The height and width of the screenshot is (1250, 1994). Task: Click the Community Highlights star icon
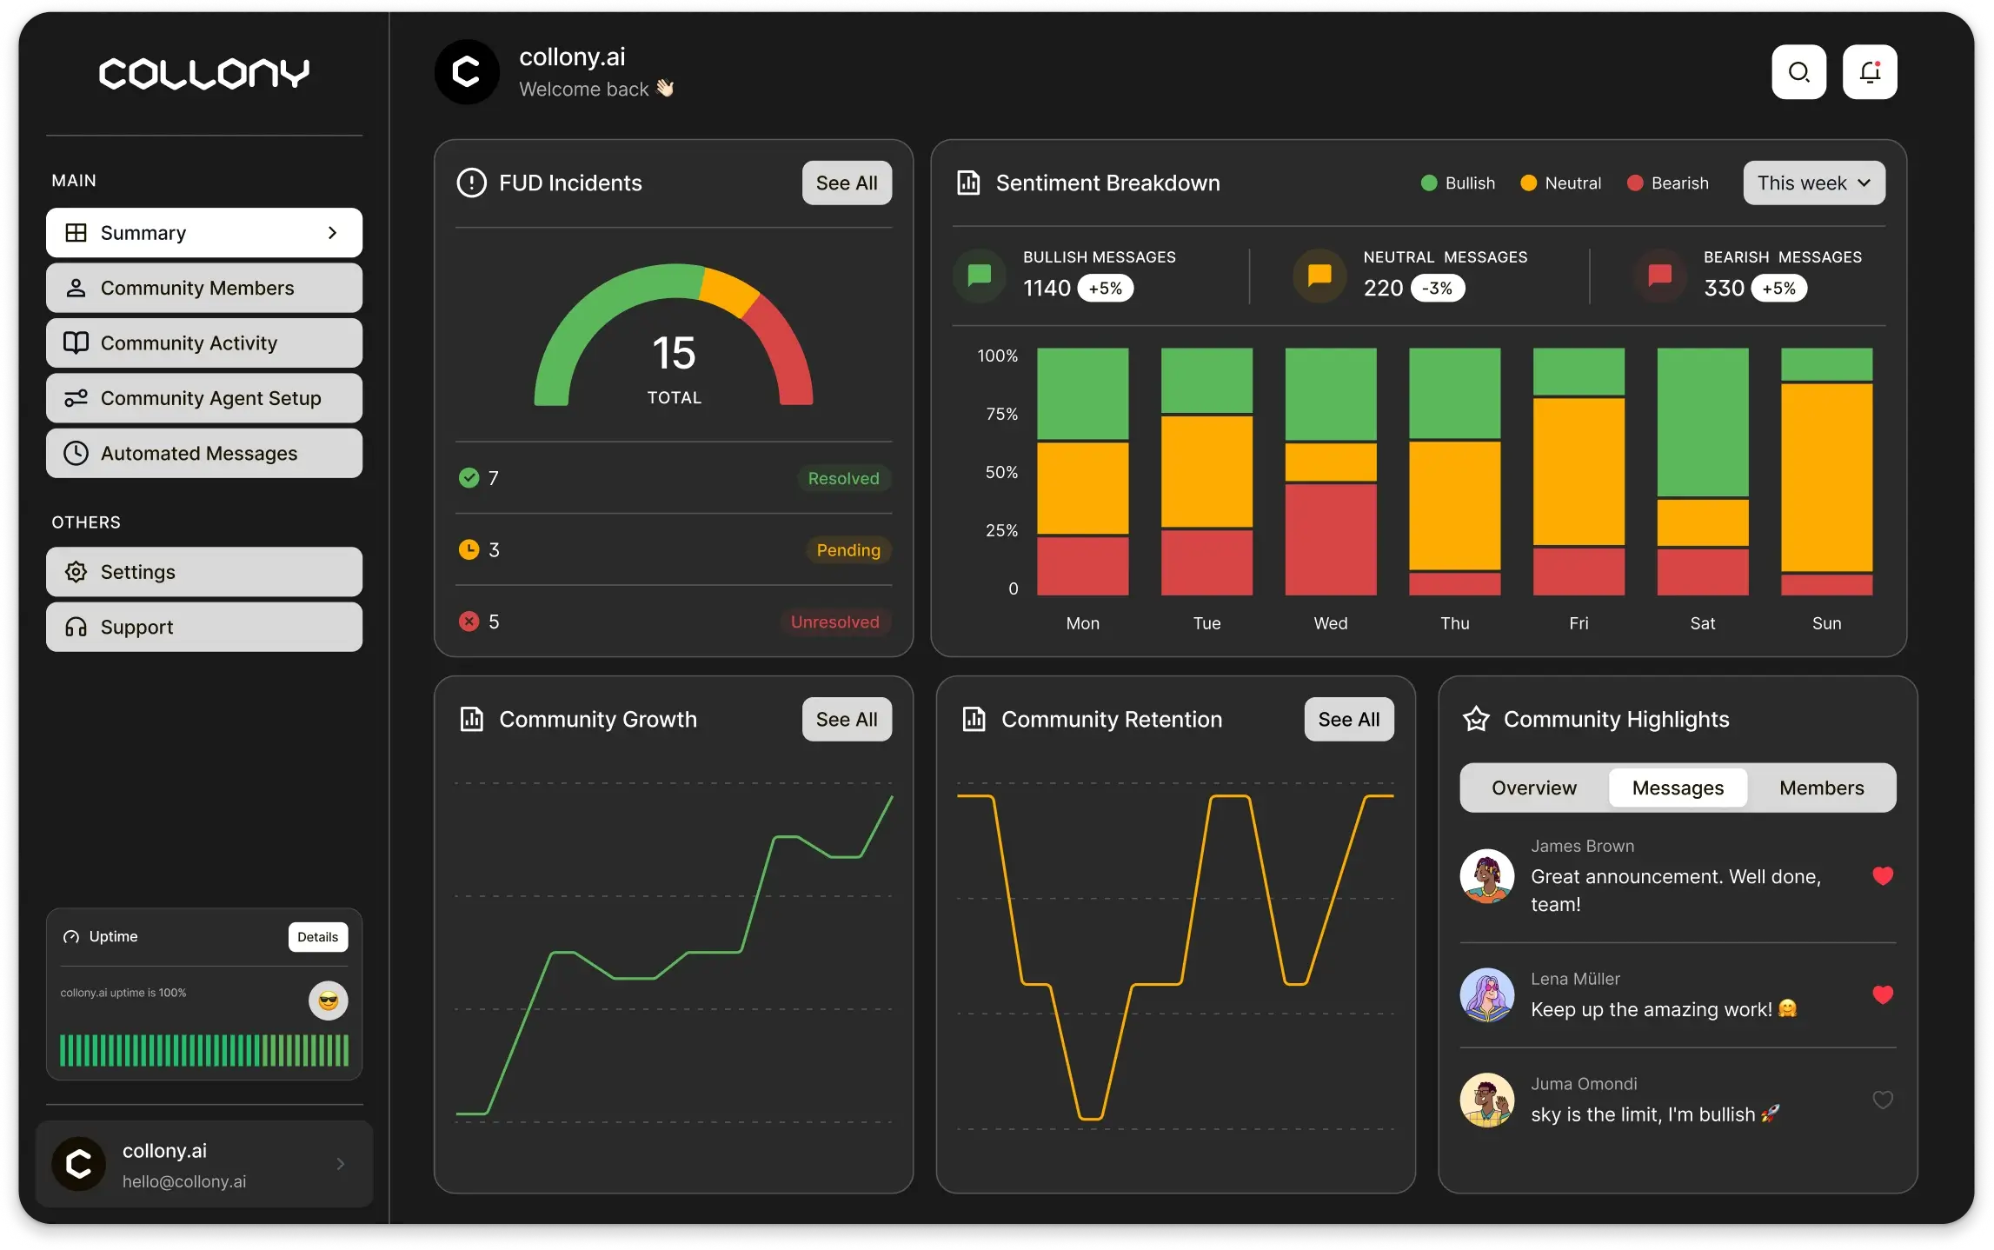(1476, 719)
